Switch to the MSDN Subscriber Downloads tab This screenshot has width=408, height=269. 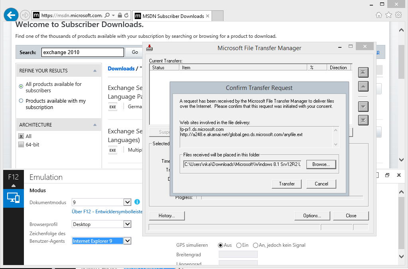coord(172,16)
